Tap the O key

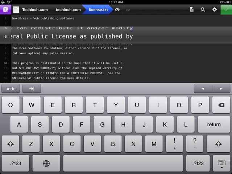179,105
